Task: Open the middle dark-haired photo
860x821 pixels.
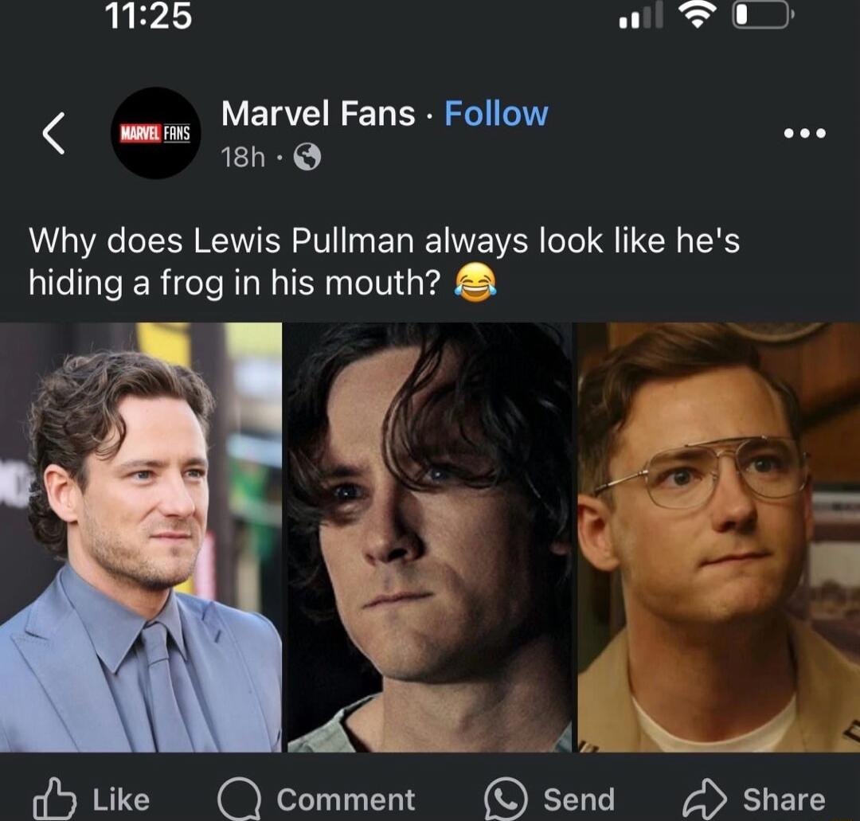Action: [429, 537]
